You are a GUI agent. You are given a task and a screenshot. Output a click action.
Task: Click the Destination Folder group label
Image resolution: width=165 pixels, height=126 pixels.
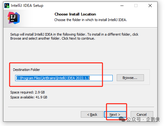[27, 70]
